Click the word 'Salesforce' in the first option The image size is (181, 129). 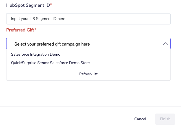coord(20,54)
